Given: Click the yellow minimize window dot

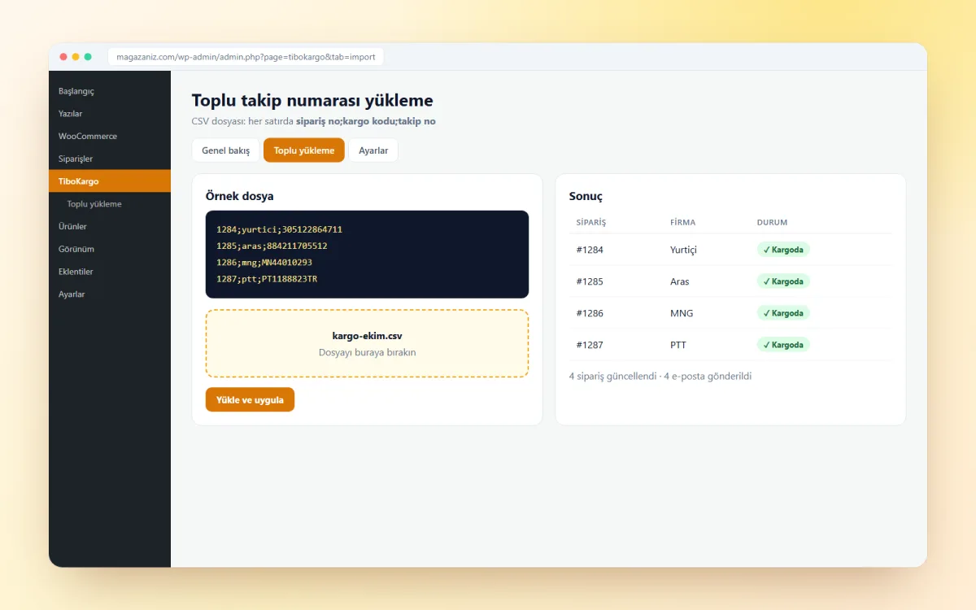Looking at the screenshot, I should pyautogui.click(x=76, y=57).
